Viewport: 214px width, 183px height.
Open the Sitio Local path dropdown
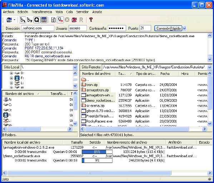click(75, 67)
